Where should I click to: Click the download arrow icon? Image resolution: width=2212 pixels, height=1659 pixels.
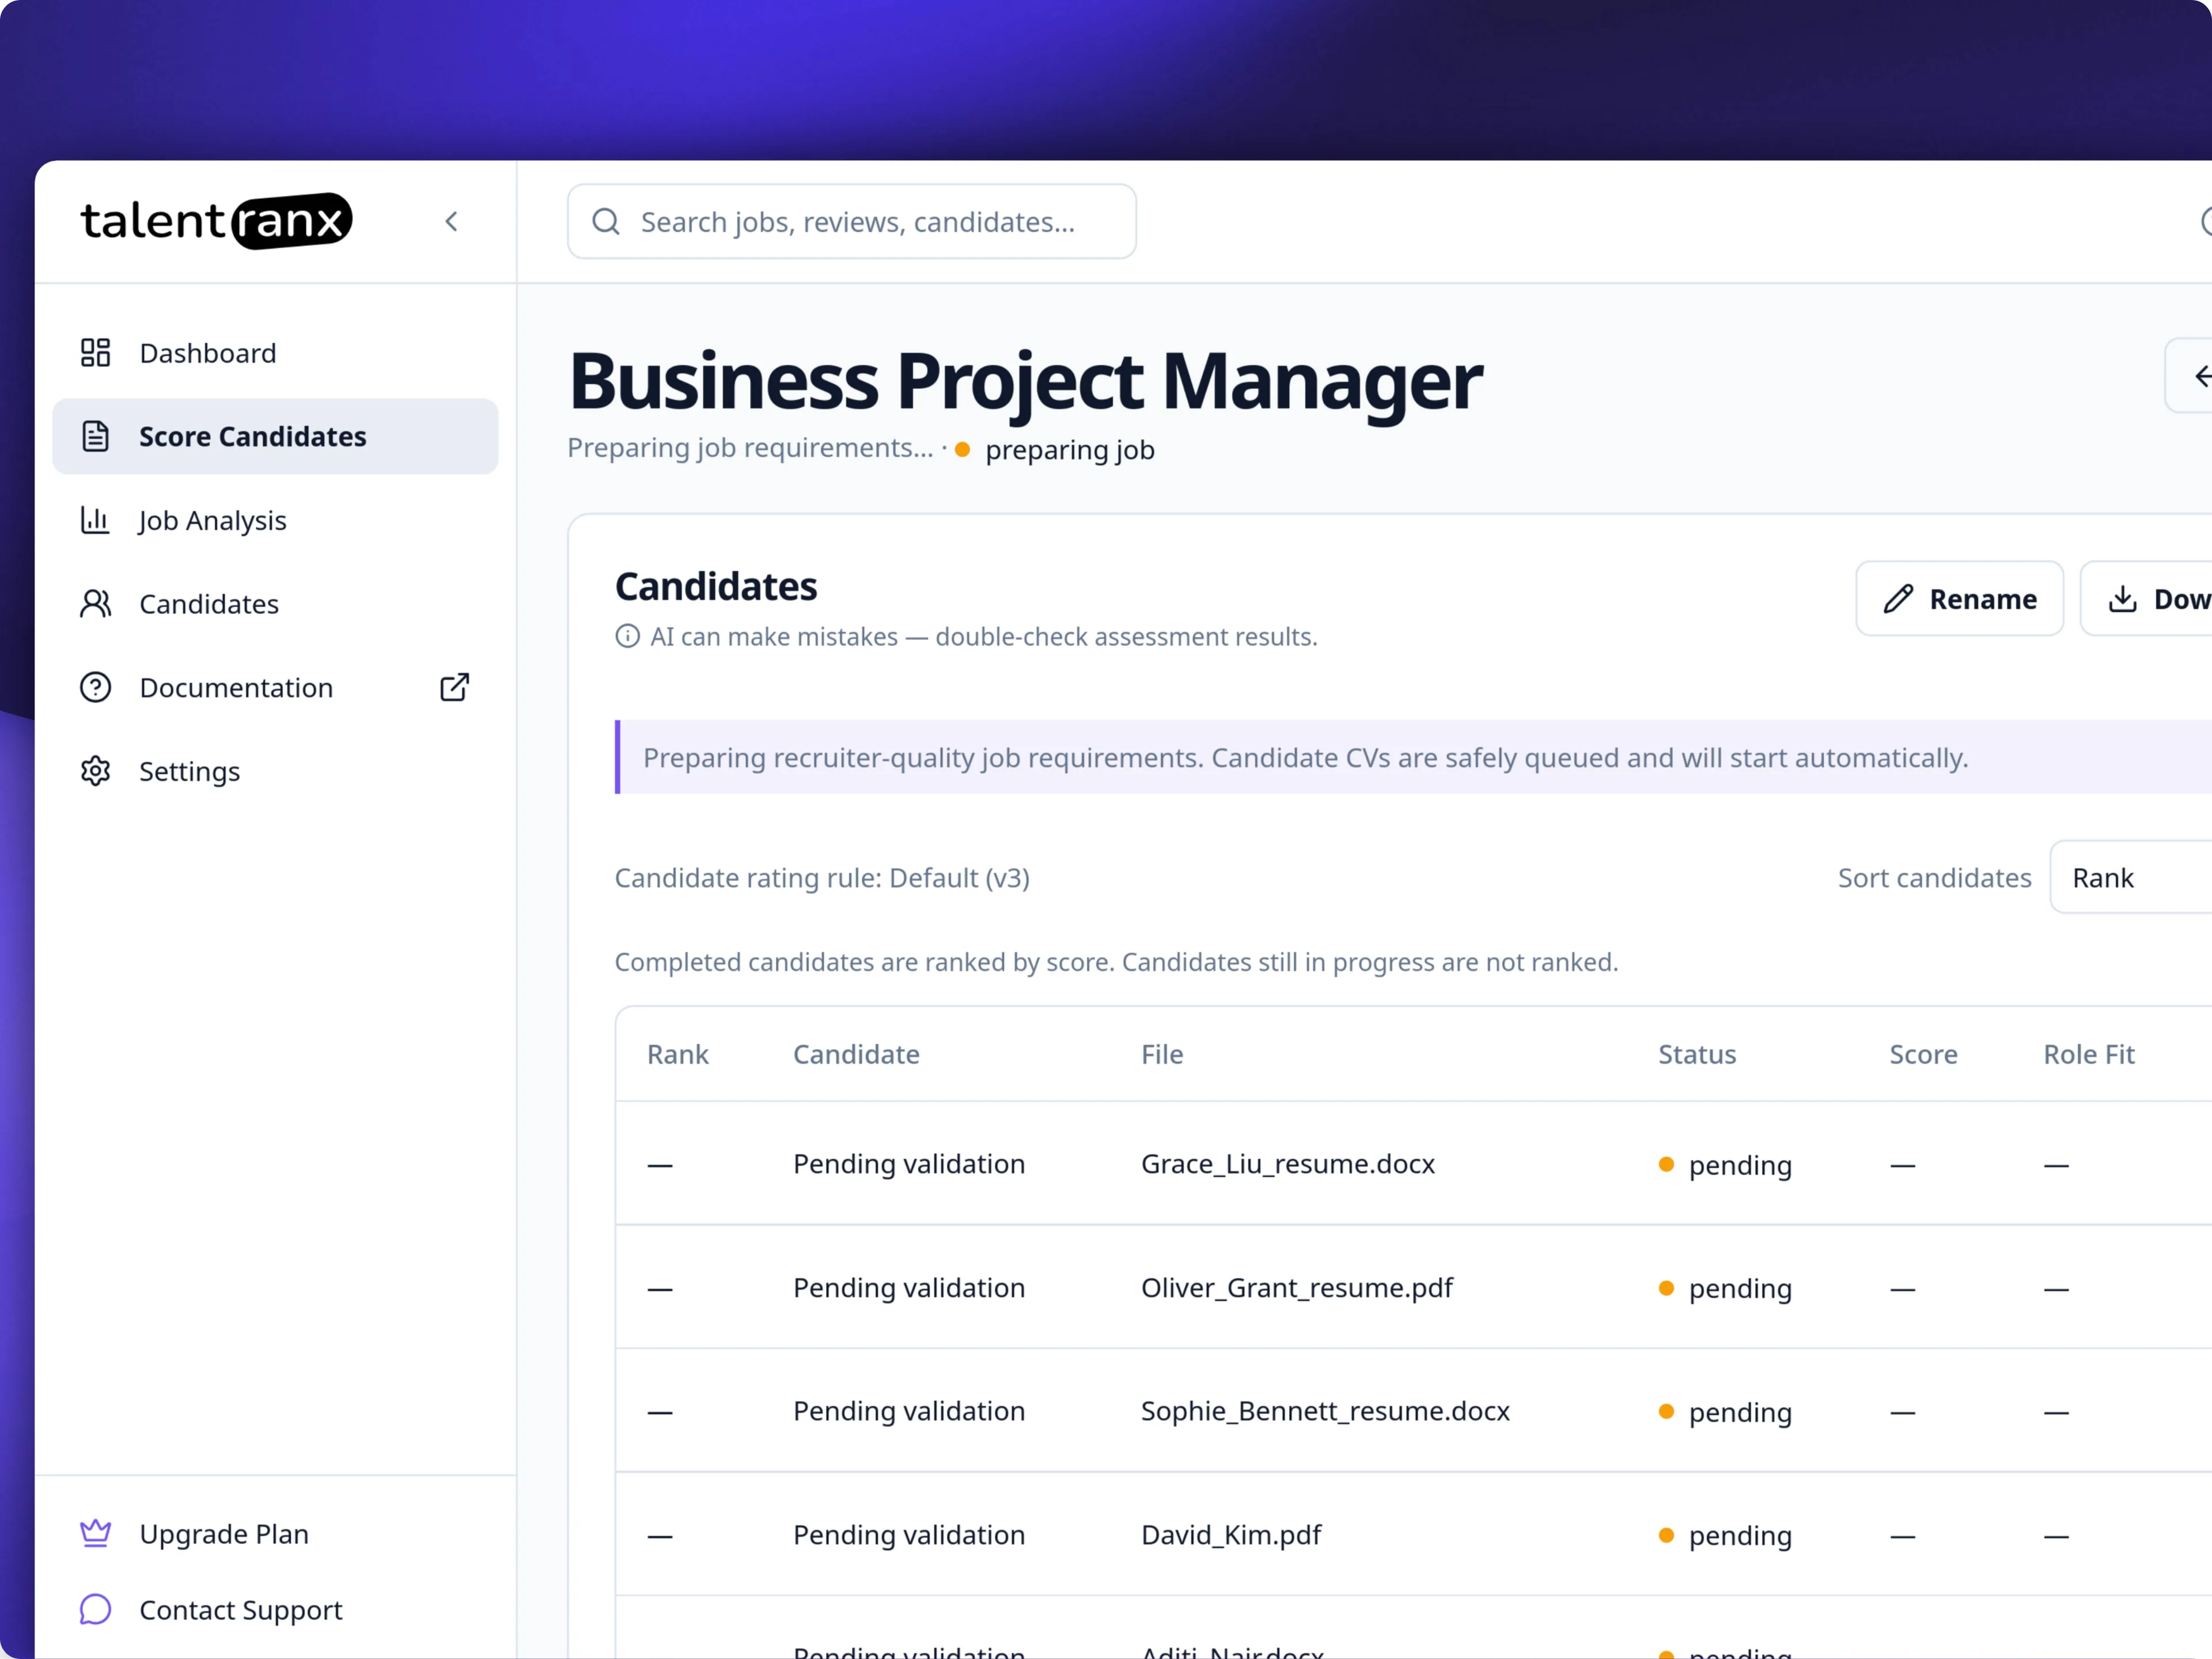pos(2122,599)
